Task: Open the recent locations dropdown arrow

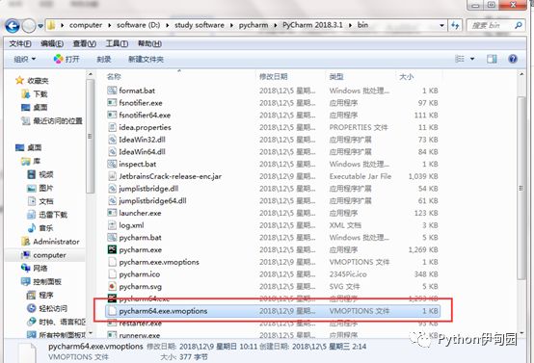Action: (40, 26)
